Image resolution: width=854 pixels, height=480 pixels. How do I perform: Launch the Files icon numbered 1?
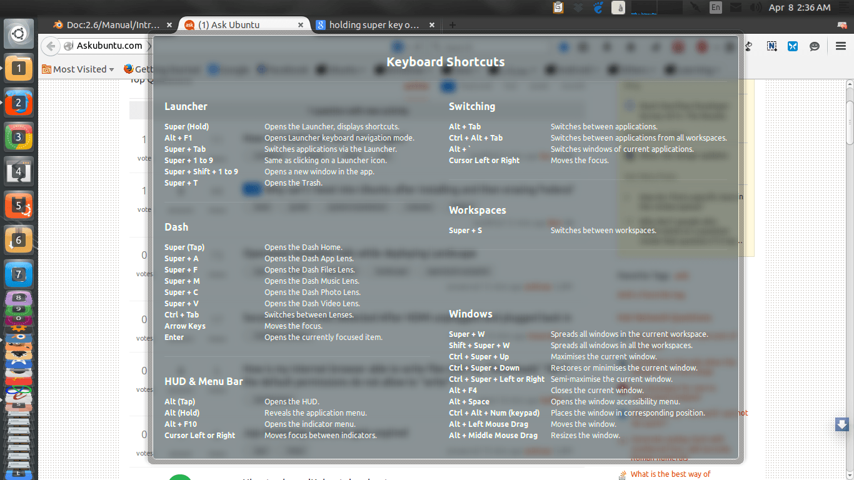click(x=19, y=67)
